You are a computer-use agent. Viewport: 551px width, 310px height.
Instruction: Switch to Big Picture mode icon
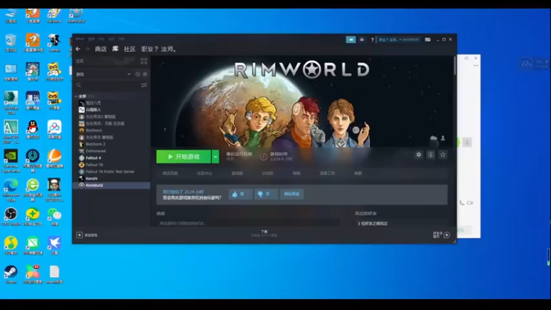click(x=428, y=40)
